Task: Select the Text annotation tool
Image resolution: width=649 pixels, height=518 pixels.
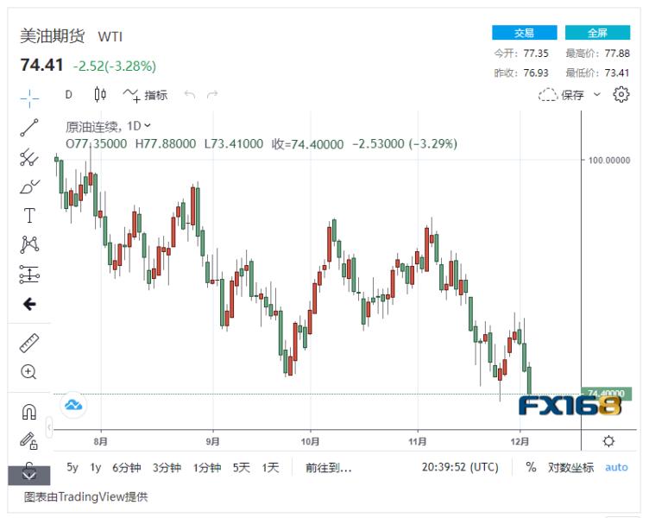Action: 29,216
